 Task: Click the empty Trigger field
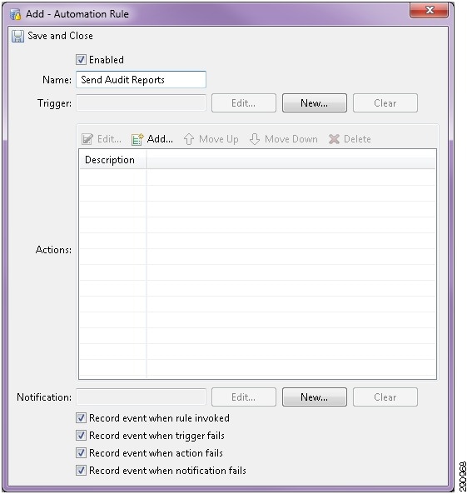[x=141, y=103]
